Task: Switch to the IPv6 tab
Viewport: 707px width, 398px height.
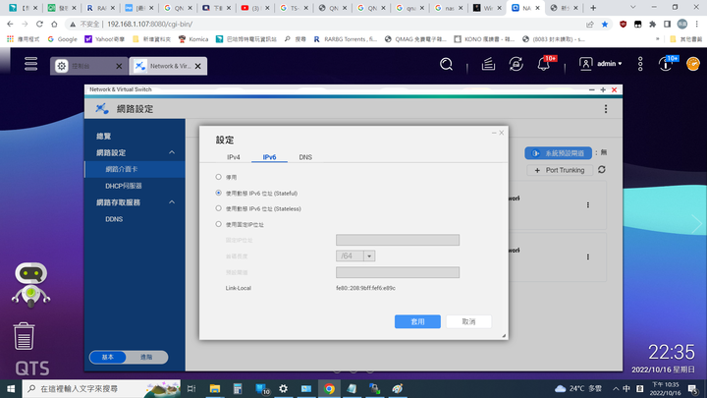Action: pos(269,157)
